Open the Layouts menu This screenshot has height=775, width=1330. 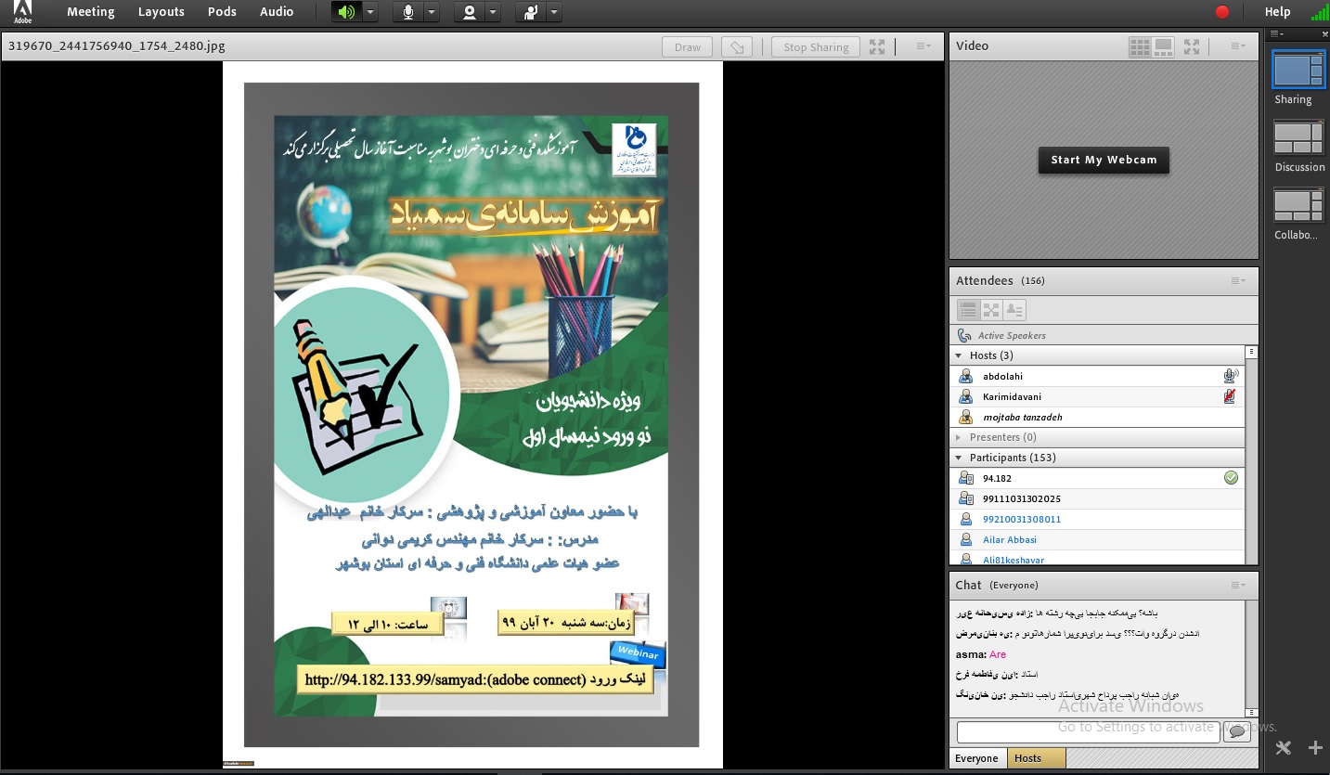click(x=161, y=12)
